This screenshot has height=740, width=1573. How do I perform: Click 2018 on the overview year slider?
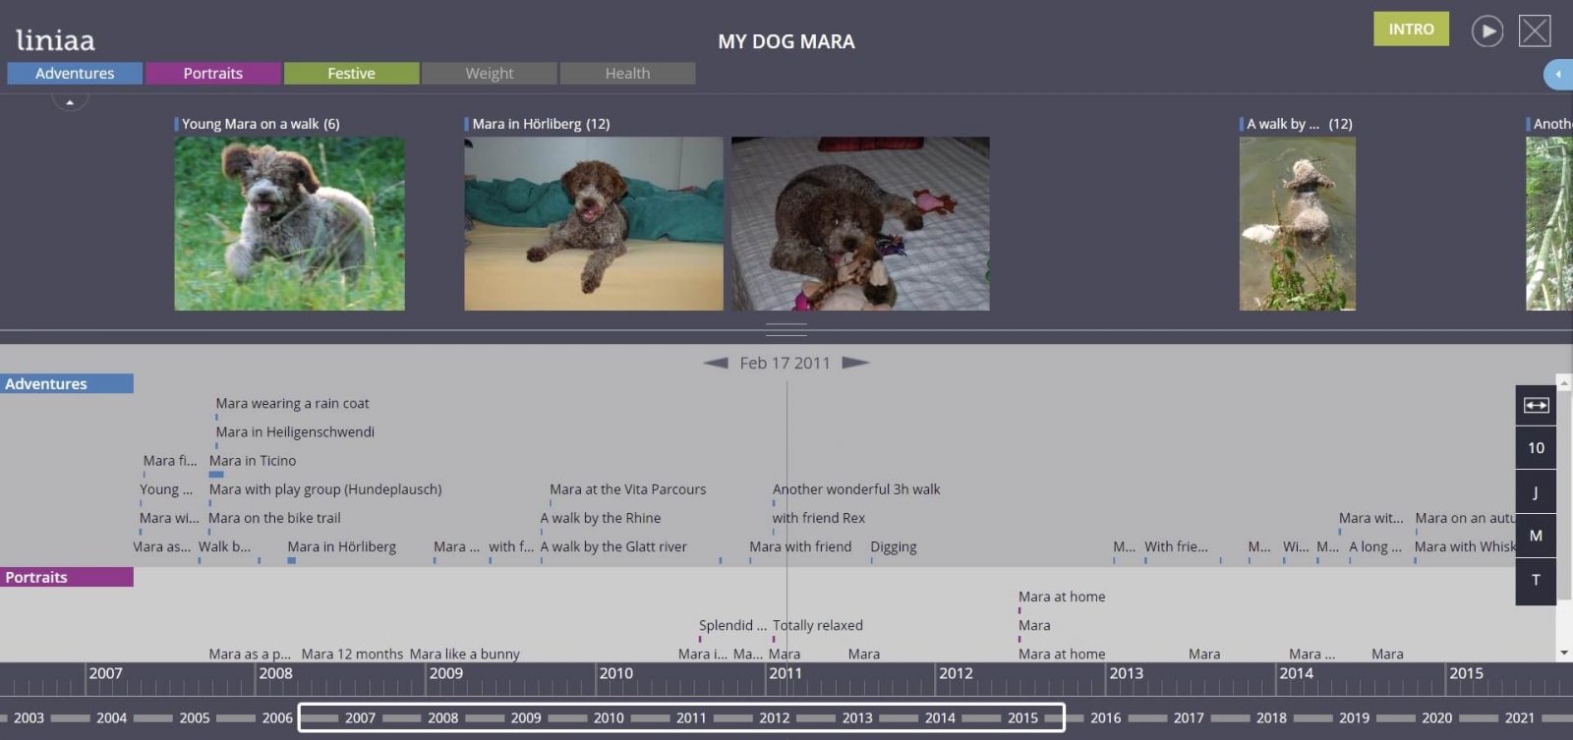point(1271,718)
